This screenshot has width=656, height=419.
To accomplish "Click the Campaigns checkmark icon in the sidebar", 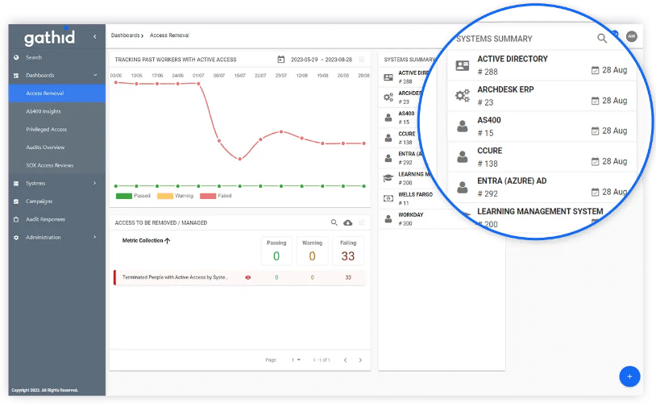I will 16,201.
